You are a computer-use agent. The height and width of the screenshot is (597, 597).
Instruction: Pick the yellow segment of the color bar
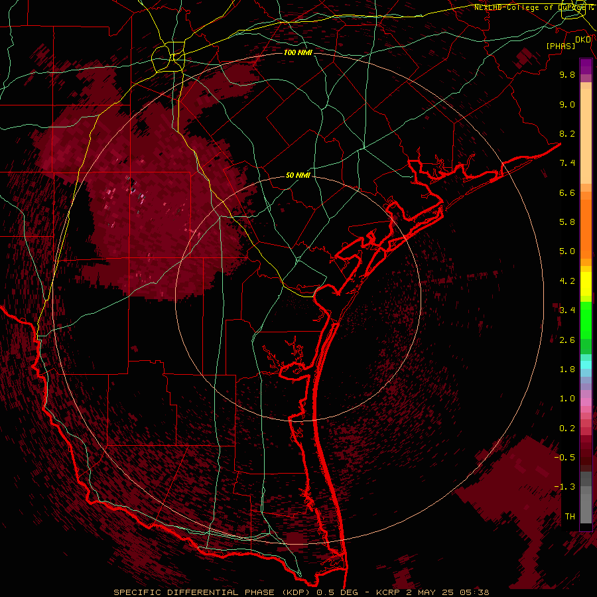(586, 284)
